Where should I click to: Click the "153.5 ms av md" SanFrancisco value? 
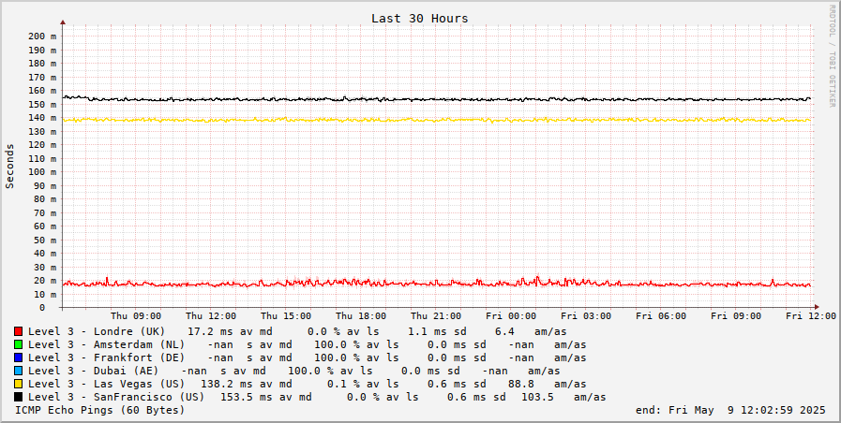coord(266,397)
